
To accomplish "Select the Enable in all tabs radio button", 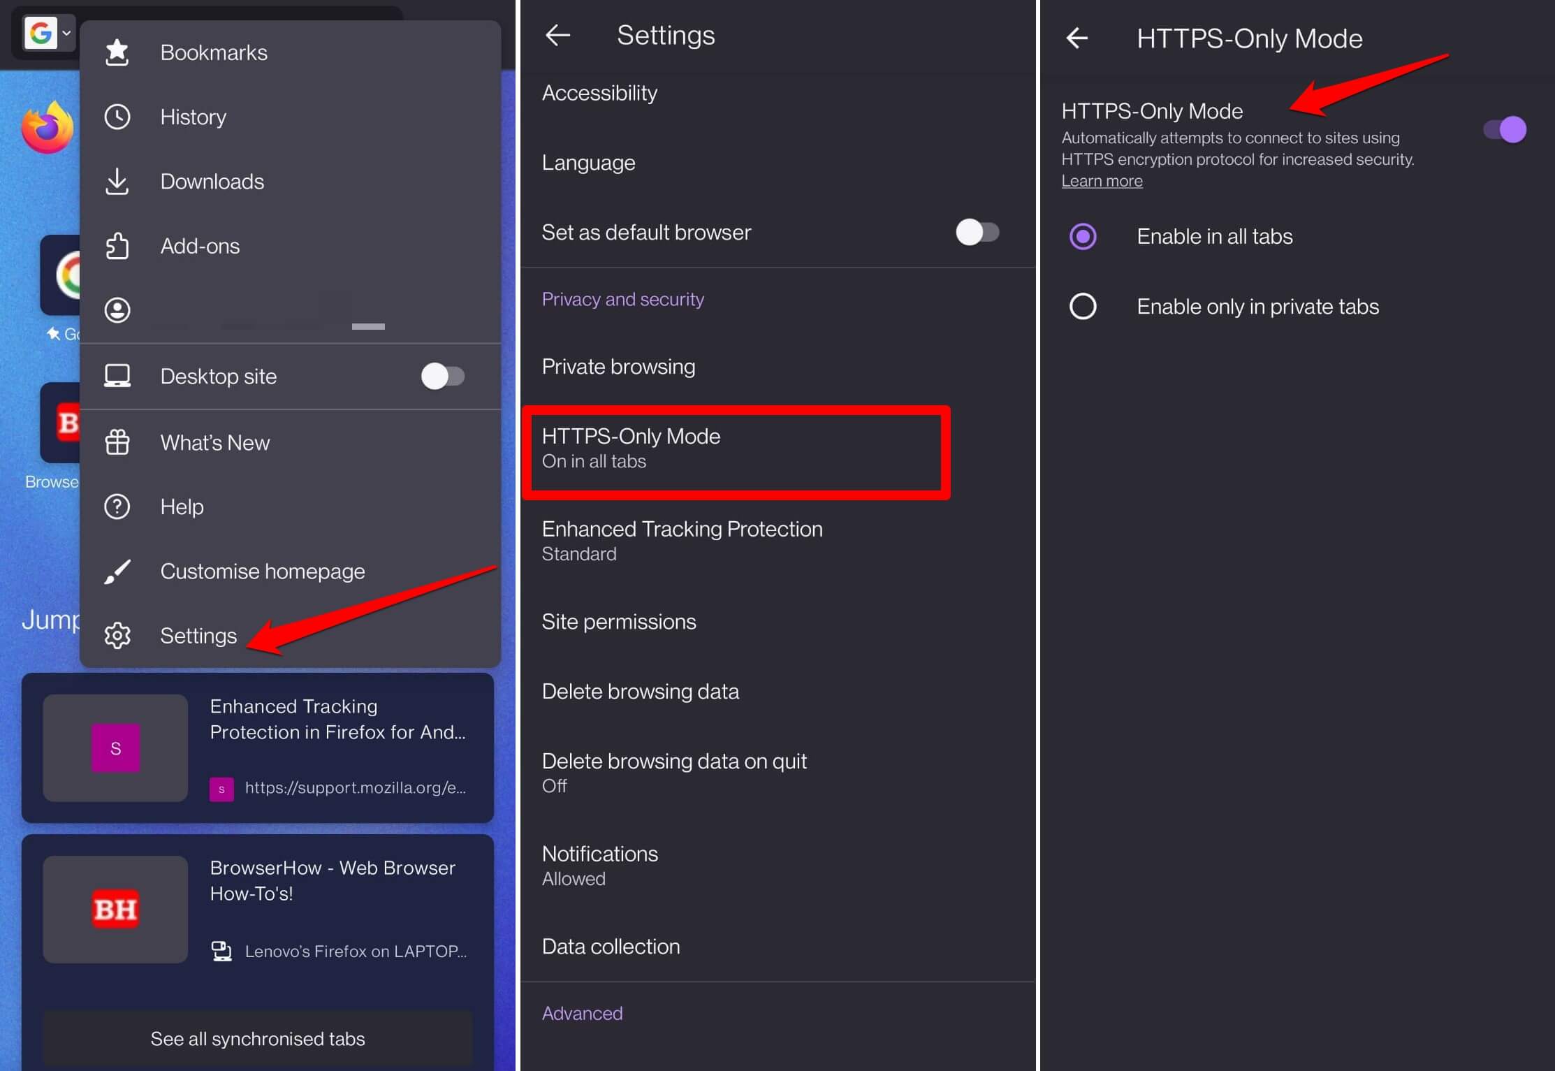I will pyautogui.click(x=1083, y=236).
